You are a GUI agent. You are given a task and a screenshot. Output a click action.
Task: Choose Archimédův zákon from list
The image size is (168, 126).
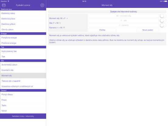pos(23,65)
